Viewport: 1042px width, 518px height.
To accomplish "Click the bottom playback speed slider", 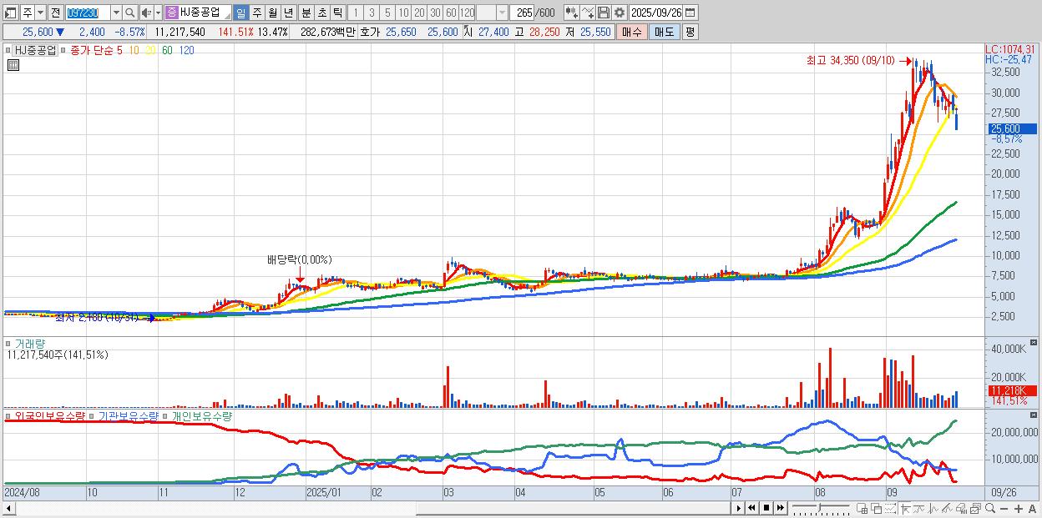I will point(821,508).
